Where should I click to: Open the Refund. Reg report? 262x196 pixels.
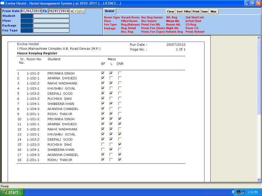pyautogui.click(x=174, y=32)
